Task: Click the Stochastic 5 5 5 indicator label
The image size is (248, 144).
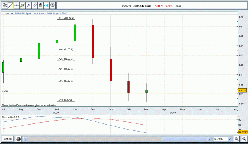Action: [10, 117]
